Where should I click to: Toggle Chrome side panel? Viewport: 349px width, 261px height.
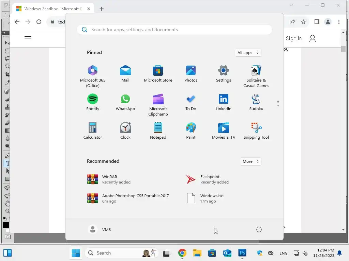(317, 22)
